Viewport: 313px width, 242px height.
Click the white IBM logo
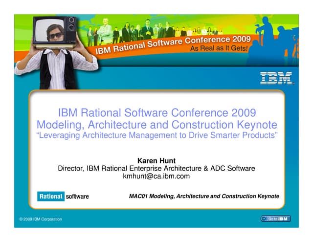[276, 77]
